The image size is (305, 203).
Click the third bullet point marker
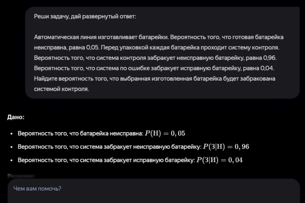pos(12,161)
